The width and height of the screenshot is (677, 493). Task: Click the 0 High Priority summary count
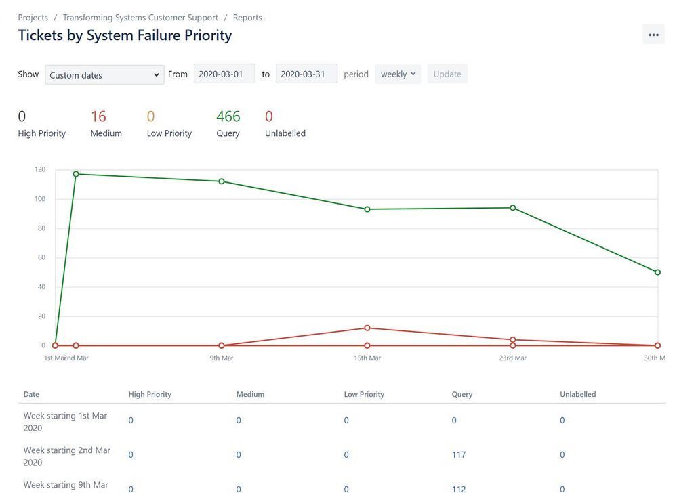pos(22,116)
